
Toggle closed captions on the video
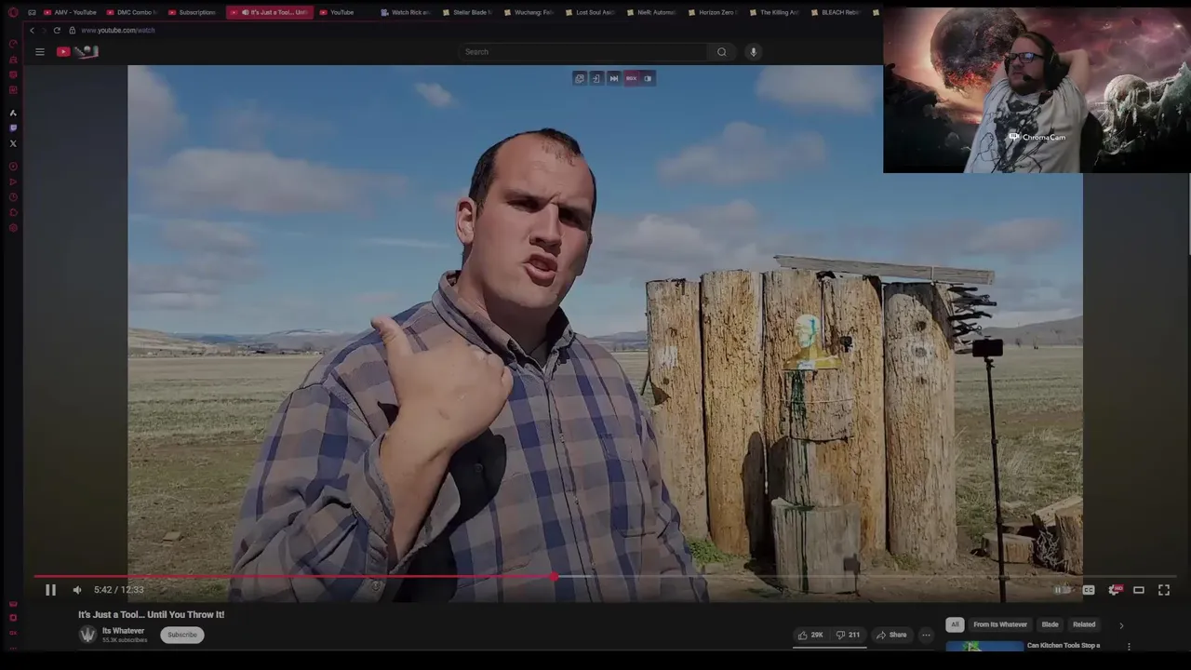(1089, 590)
